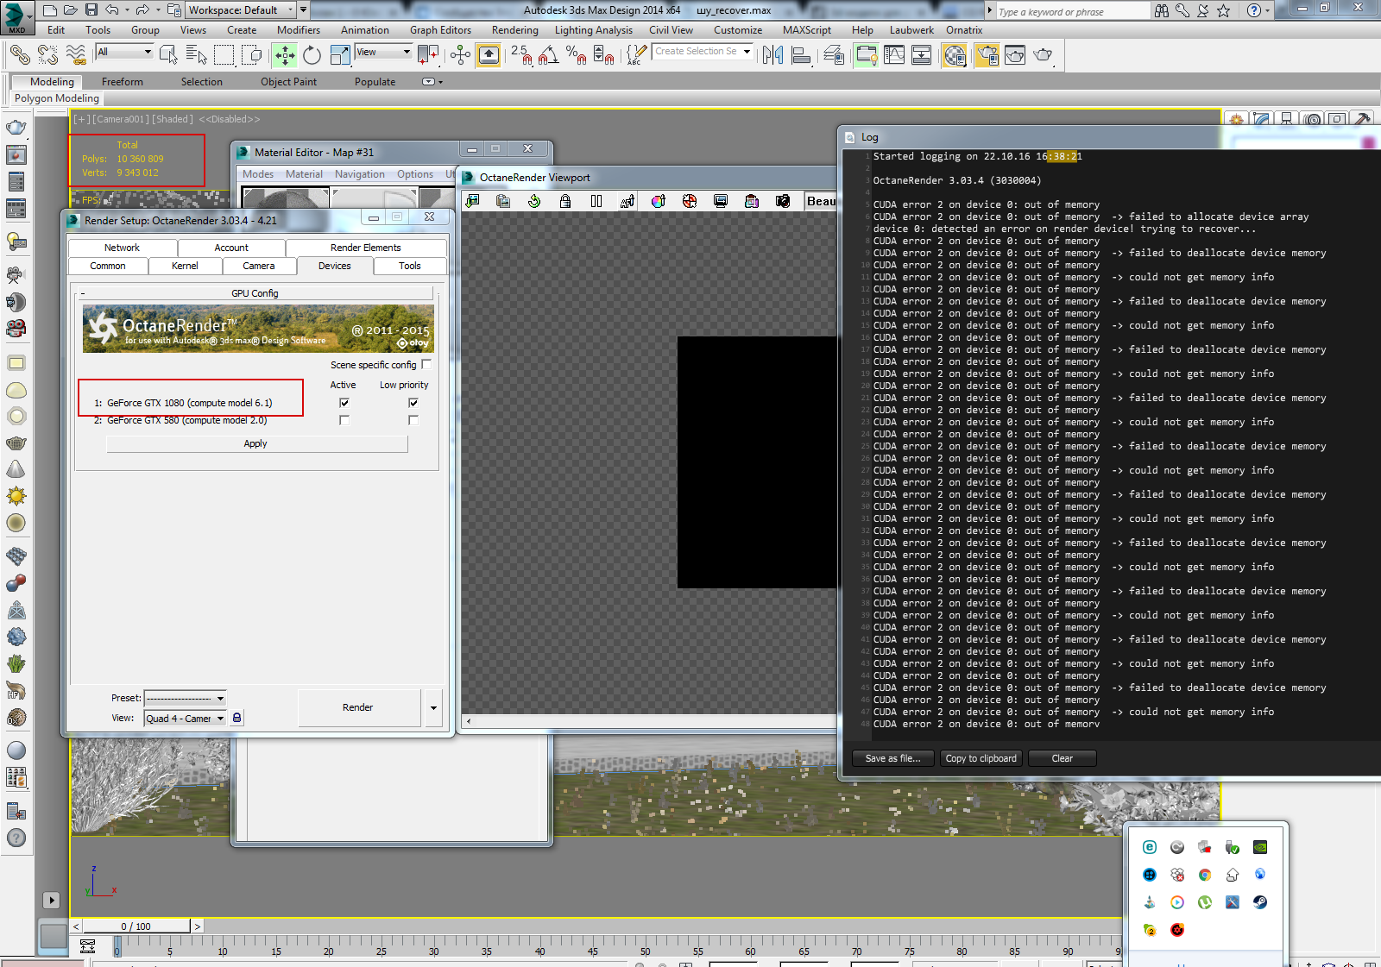
Task: Open the Freeform ribbon tab
Action: [123, 82]
